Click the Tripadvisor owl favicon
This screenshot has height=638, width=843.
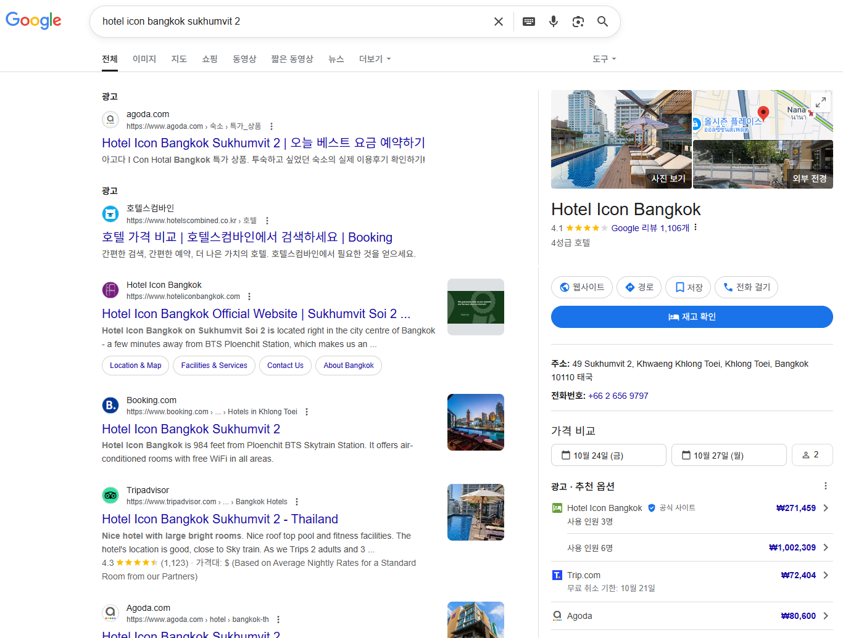110,494
